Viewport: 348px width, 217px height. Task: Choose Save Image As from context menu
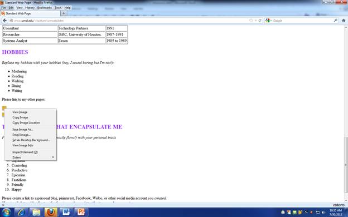click(23, 129)
